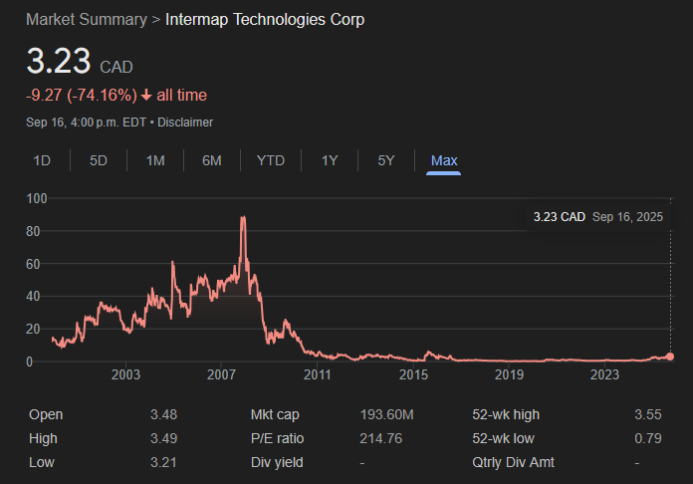Viewport: 693px width, 484px height.
Task: Click the Intermap Technologies Corp title
Action: [265, 20]
